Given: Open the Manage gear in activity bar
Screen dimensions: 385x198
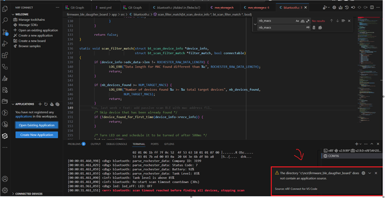Looking at the screenshot, I should [5, 190].
